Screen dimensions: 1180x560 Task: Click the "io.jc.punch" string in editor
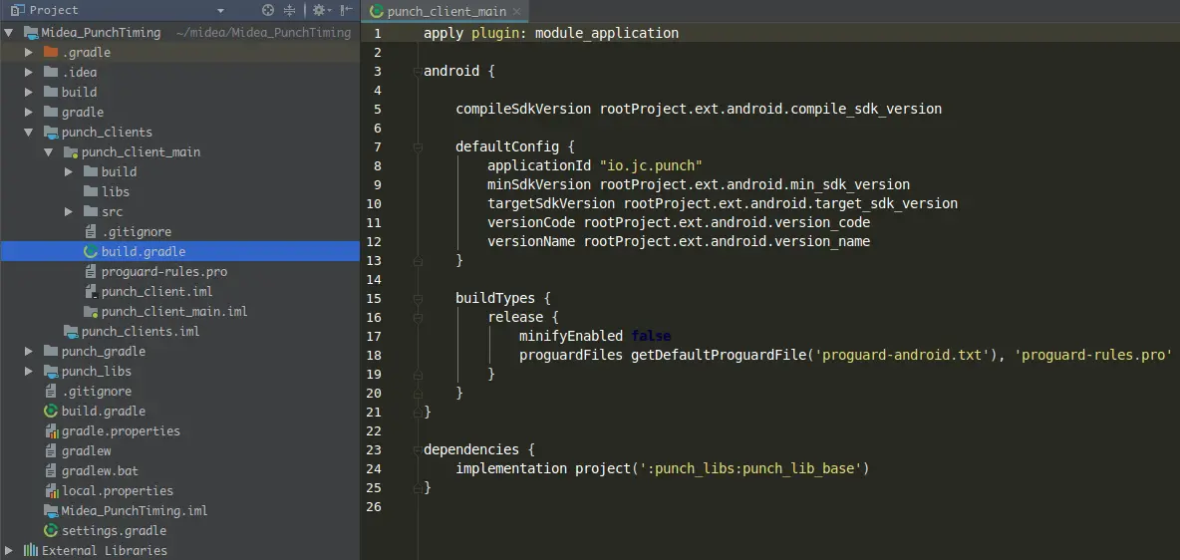[x=650, y=165]
